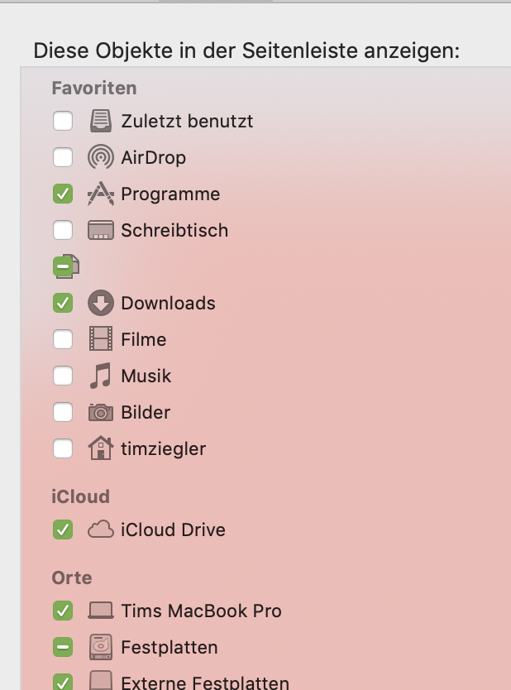Toggle the mixed-state checkbox beside the documents icon
The width and height of the screenshot is (511, 690).
pyautogui.click(x=63, y=266)
